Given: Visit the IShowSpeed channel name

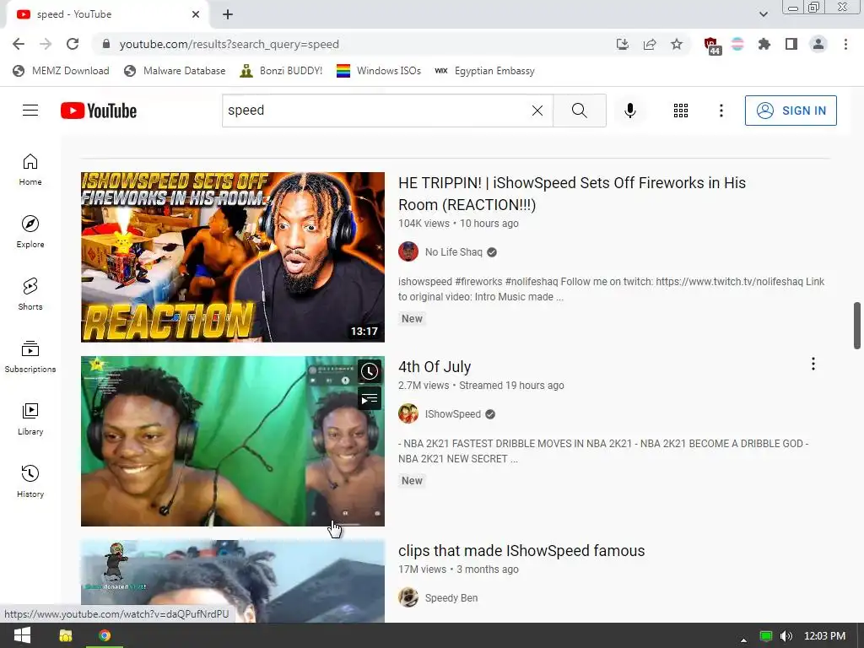Looking at the screenshot, I should click(453, 413).
